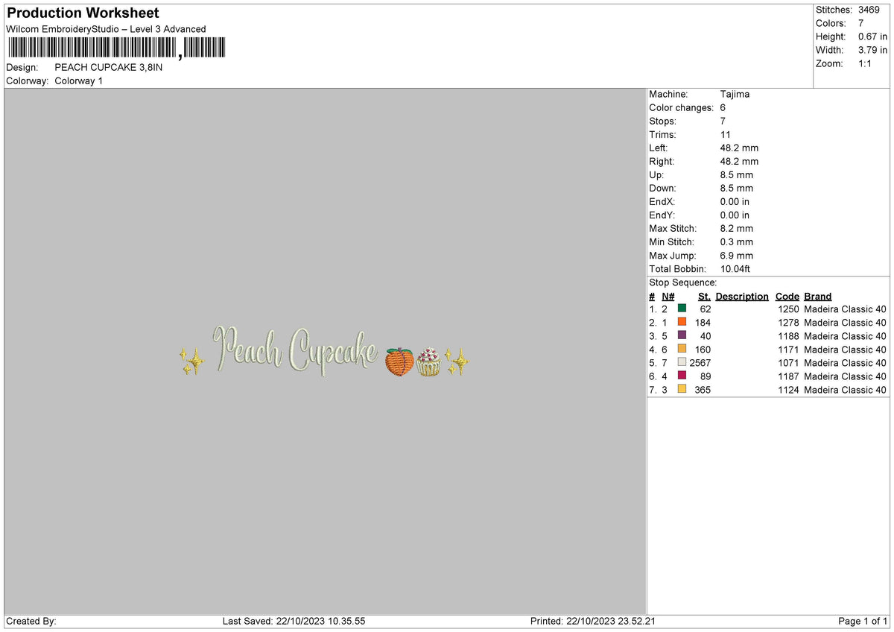Screen dimensions: 894x632
Task: Click the orange swatch for code 1278
Action: pos(682,322)
